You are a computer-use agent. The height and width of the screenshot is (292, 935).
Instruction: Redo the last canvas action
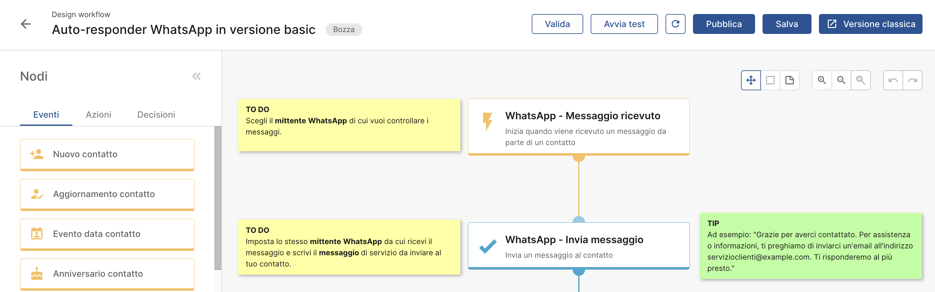point(912,80)
